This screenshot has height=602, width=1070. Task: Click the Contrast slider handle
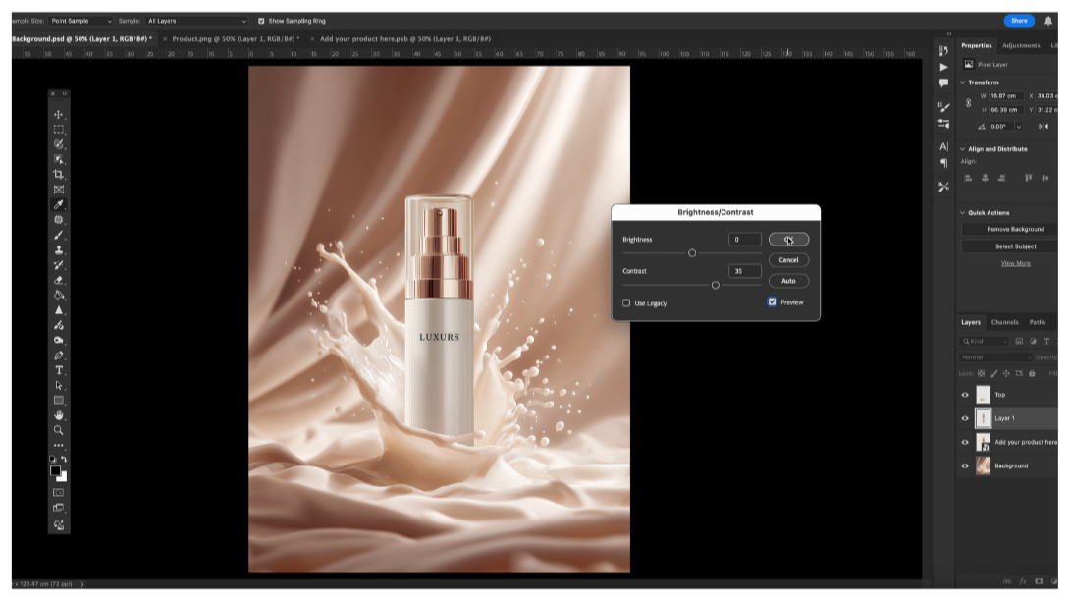(x=716, y=286)
